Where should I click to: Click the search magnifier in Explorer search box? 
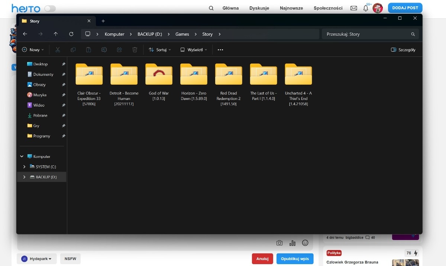coord(413,34)
